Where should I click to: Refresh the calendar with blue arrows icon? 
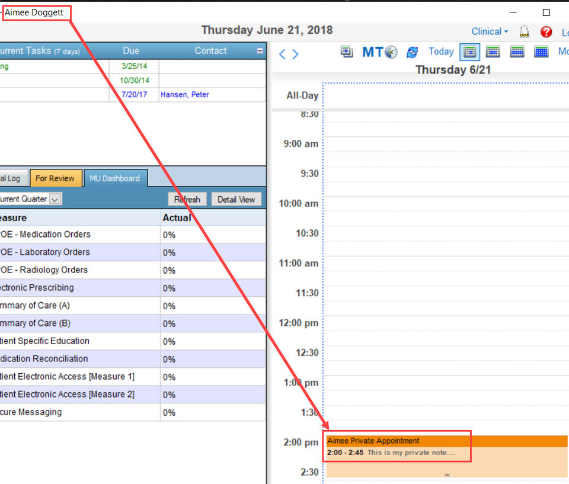[x=413, y=52]
